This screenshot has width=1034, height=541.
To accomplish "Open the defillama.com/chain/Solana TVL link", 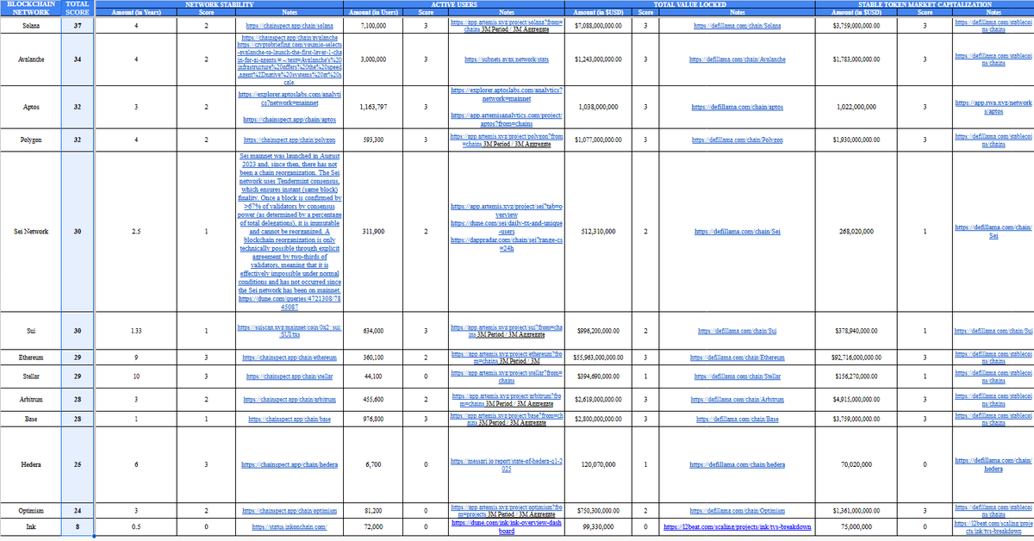I will [x=737, y=26].
